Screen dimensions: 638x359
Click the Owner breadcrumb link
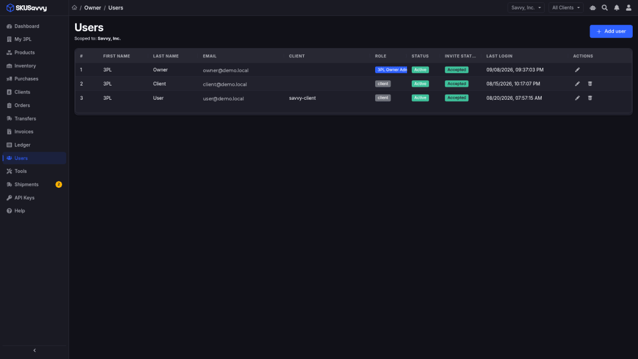pyautogui.click(x=92, y=8)
